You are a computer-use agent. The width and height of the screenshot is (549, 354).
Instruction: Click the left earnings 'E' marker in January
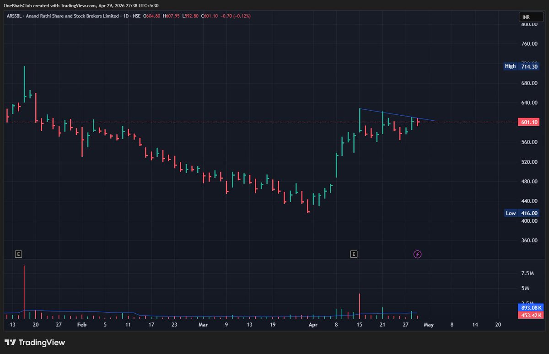coord(18,254)
